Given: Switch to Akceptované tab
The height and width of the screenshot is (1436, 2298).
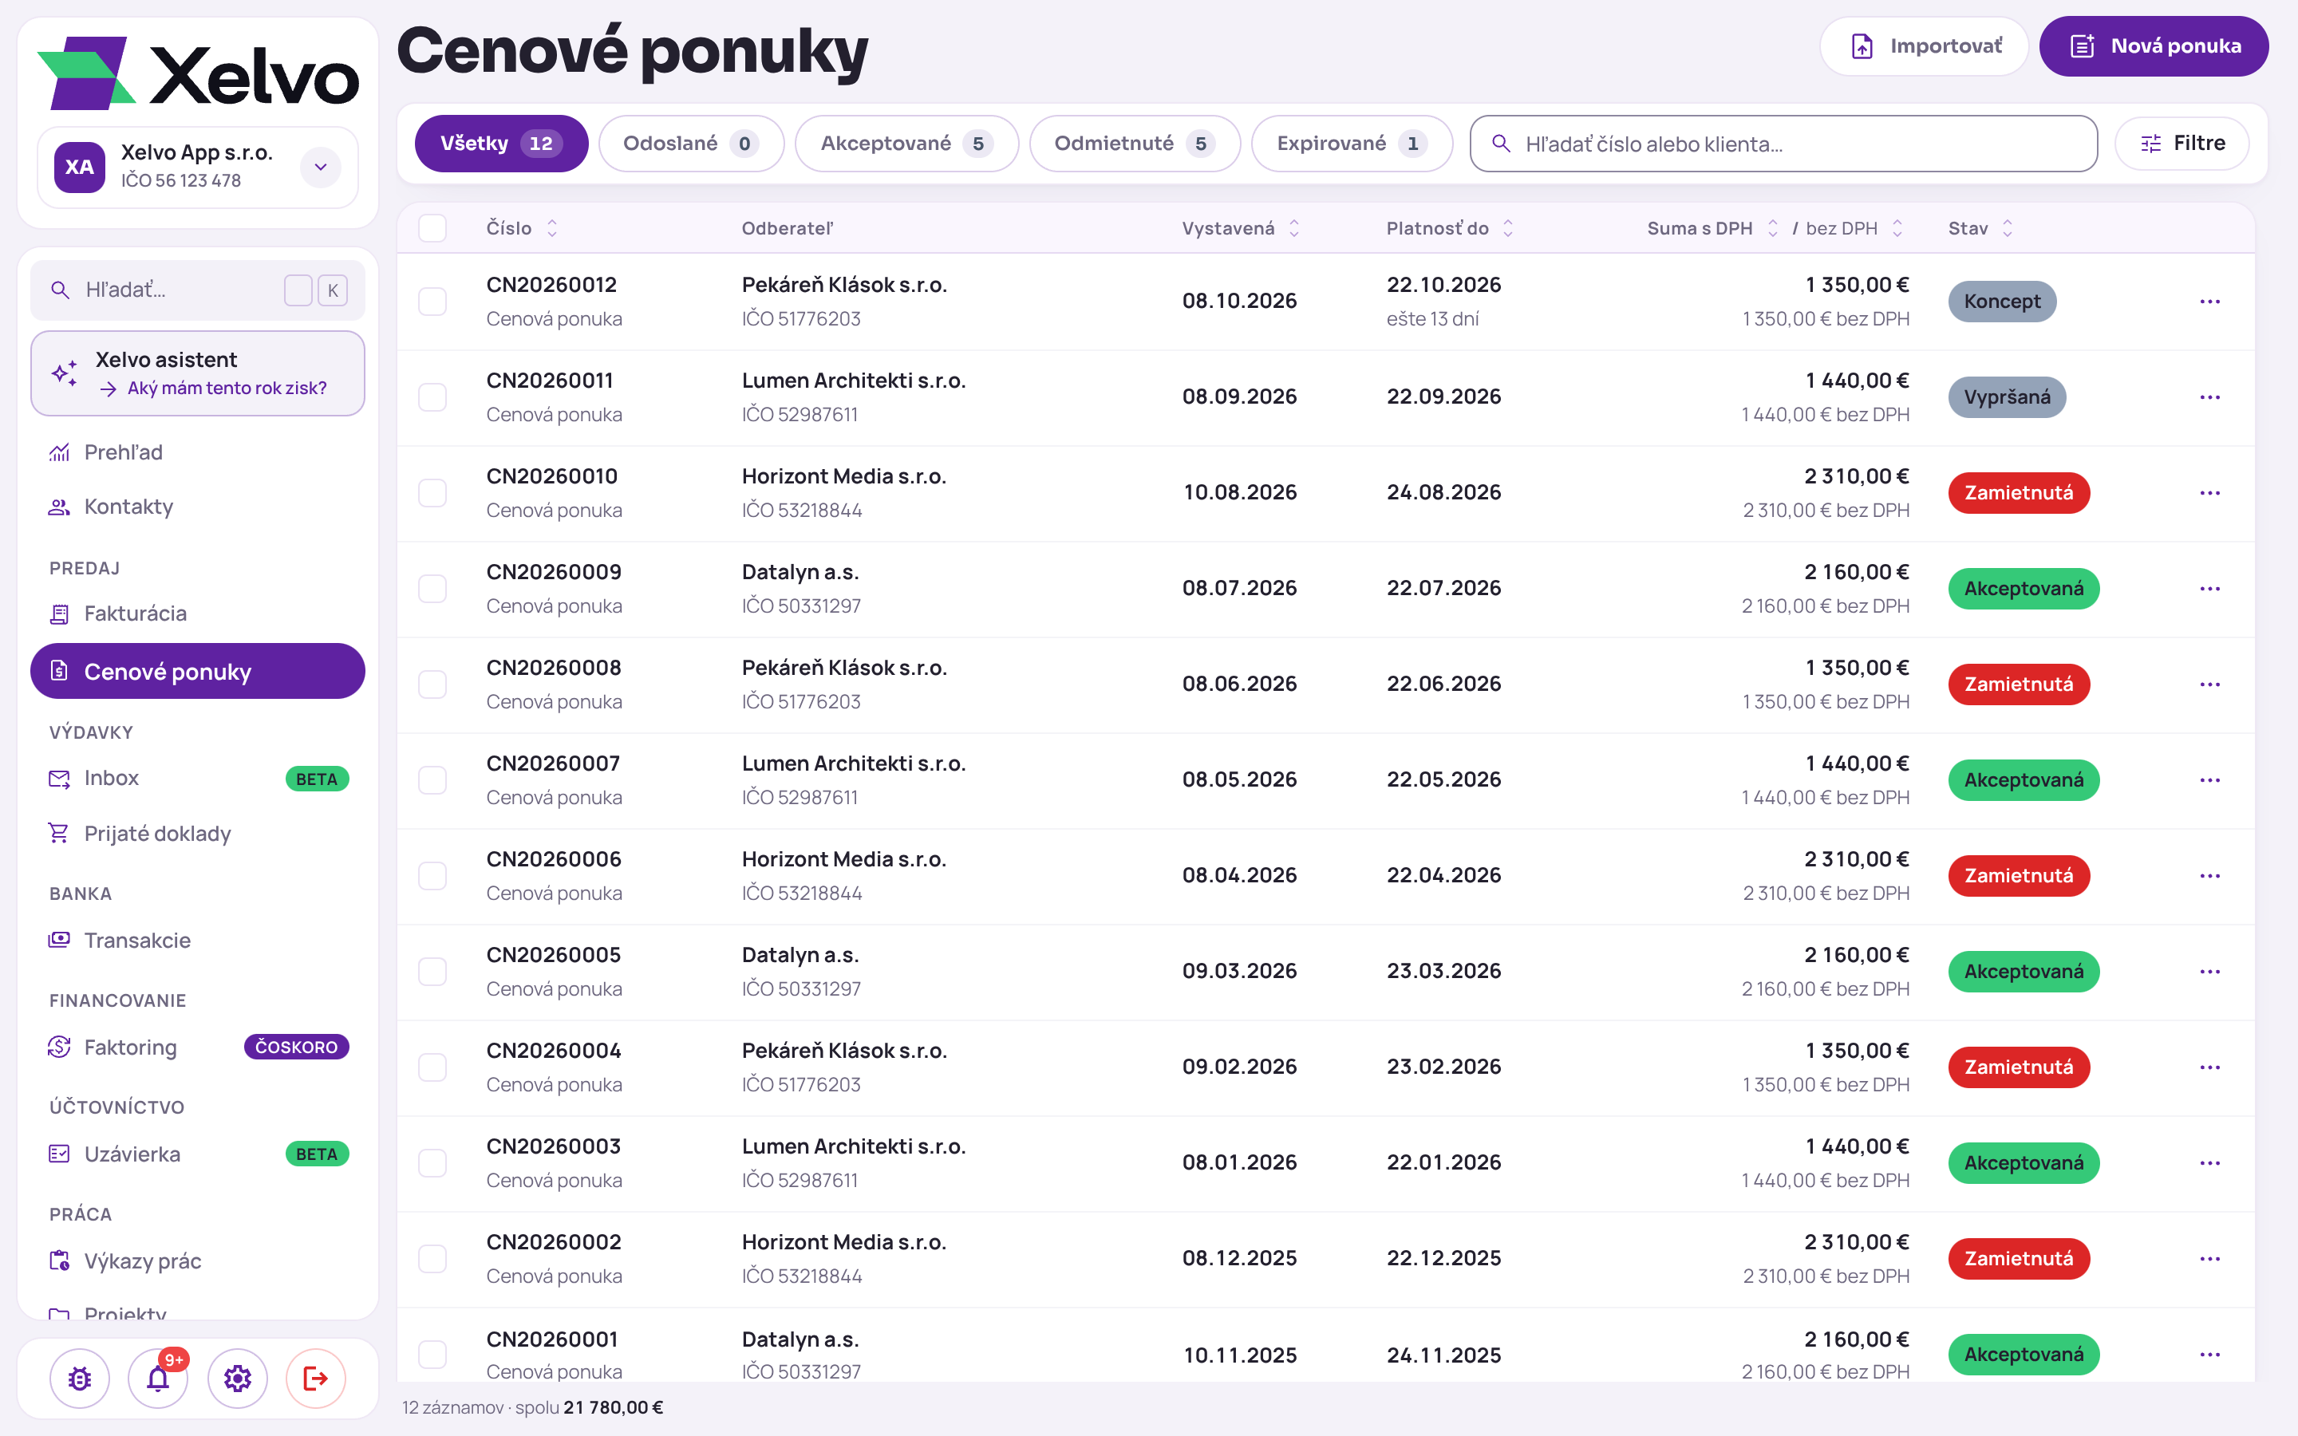Looking at the screenshot, I should click(x=907, y=144).
